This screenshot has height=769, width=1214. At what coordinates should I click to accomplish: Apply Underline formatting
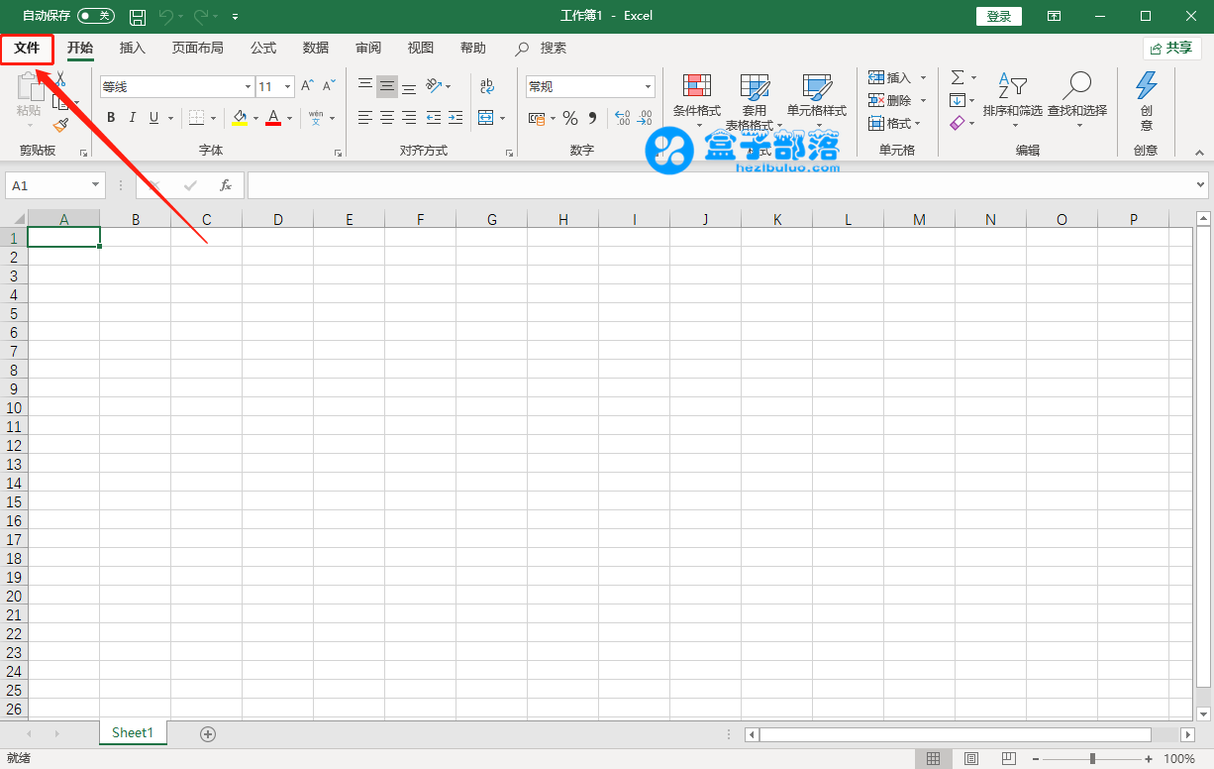click(x=153, y=118)
